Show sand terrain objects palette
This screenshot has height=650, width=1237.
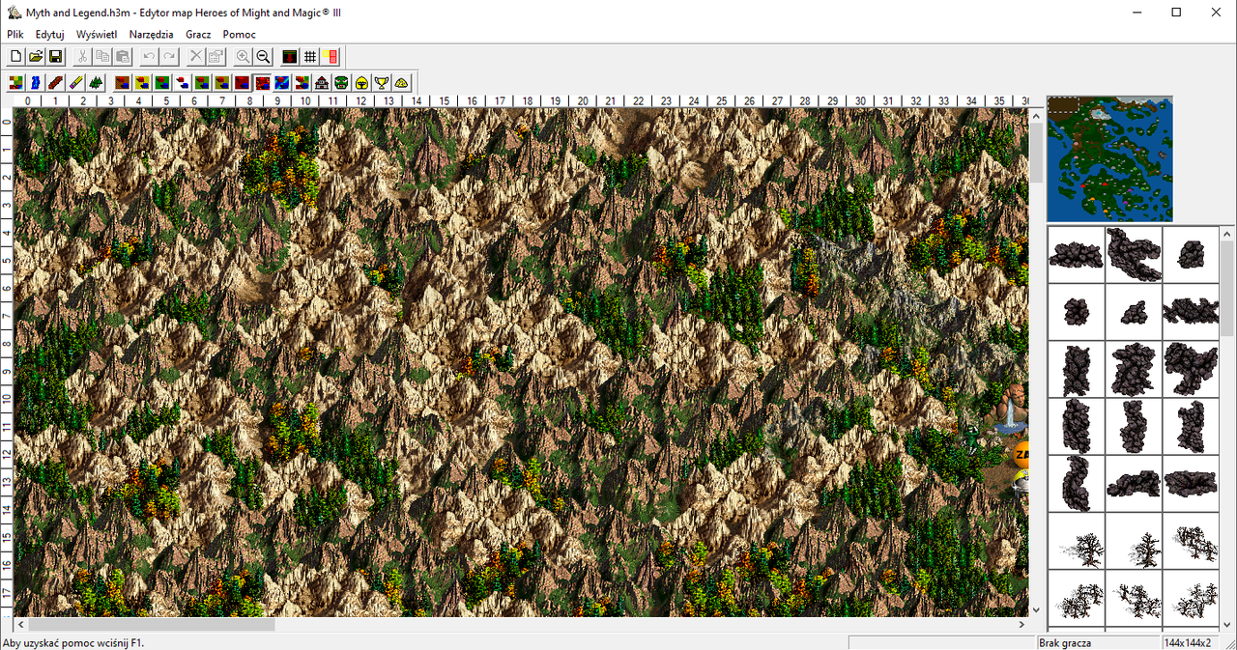pyautogui.click(x=142, y=83)
